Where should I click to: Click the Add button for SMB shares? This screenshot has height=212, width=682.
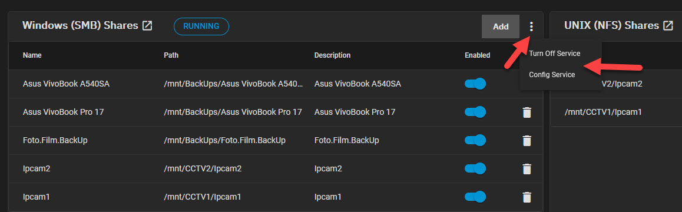(x=501, y=26)
